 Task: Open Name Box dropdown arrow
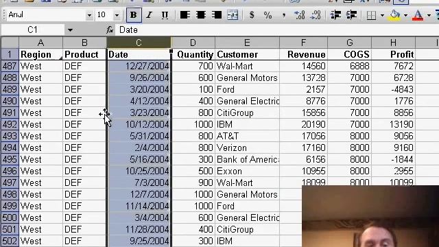(x=70, y=30)
